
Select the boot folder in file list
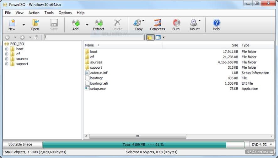pos(94,52)
